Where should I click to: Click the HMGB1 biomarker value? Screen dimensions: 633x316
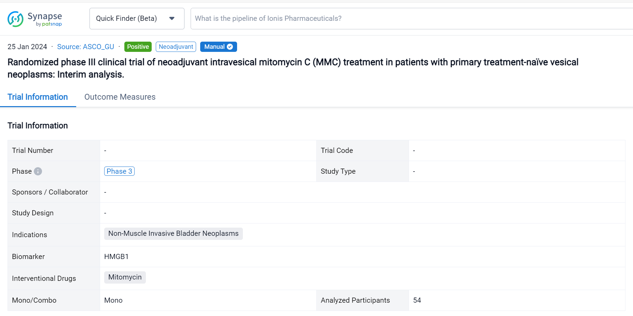(x=116, y=257)
